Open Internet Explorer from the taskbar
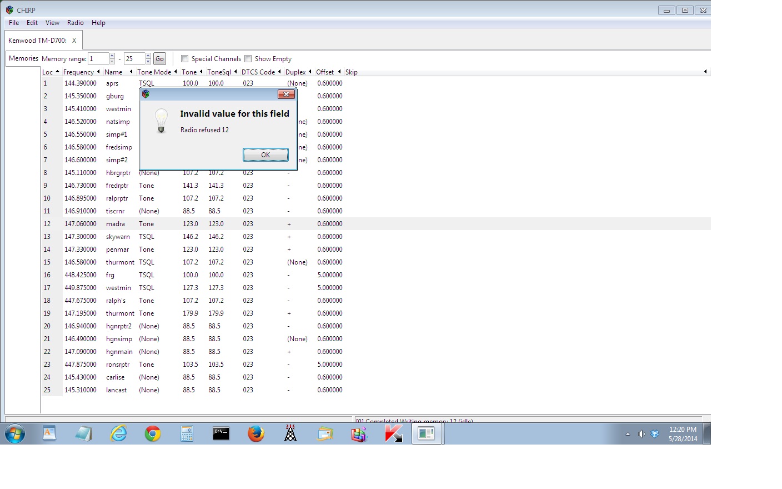Screen dimensions: 782x489 tap(118, 433)
